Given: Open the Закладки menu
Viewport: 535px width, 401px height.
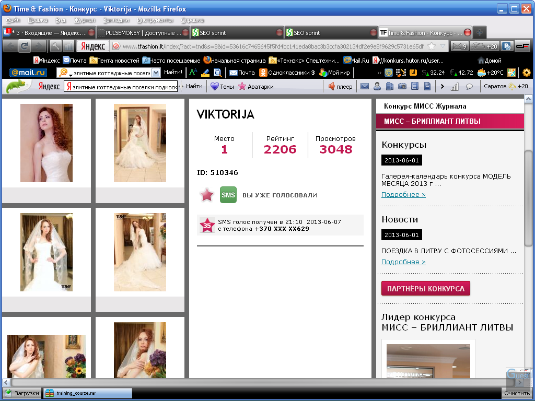Looking at the screenshot, I should click(x=116, y=20).
